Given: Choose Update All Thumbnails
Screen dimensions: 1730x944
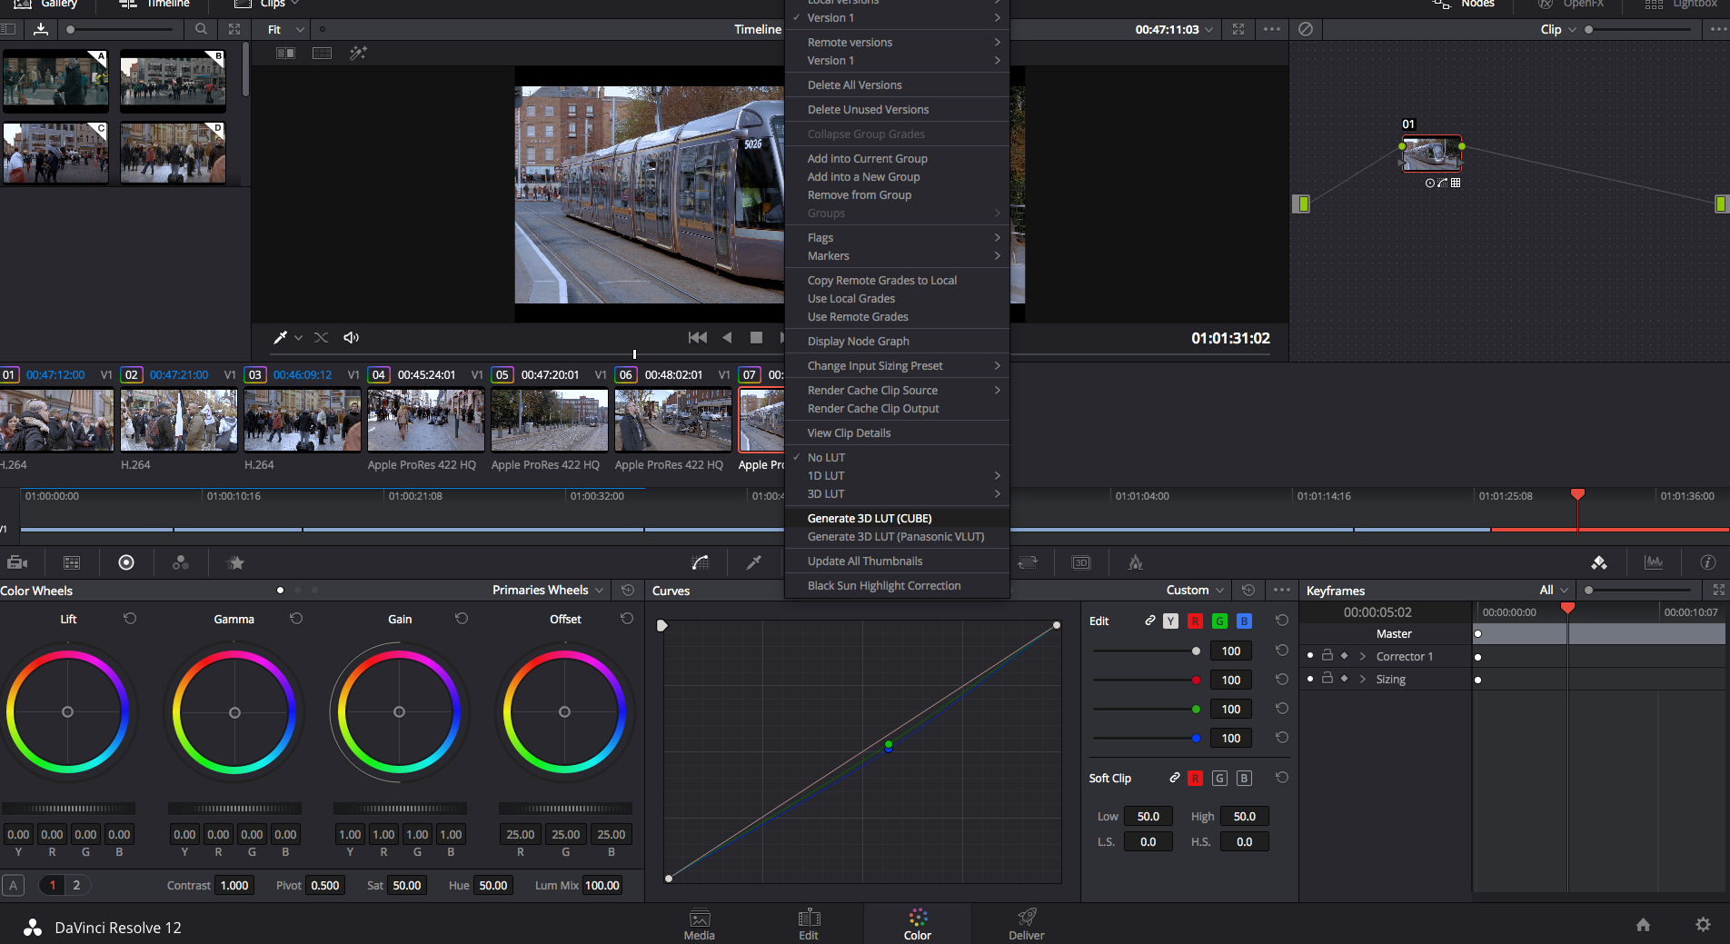Looking at the screenshot, I should [897, 561].
